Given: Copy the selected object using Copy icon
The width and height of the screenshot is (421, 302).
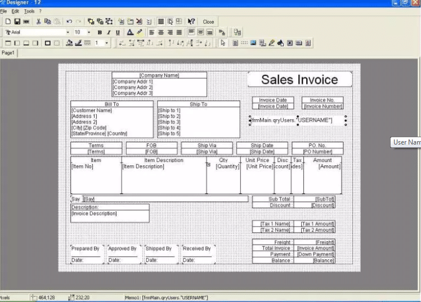Looking at the screenshot, I should [x=47, y=21].
